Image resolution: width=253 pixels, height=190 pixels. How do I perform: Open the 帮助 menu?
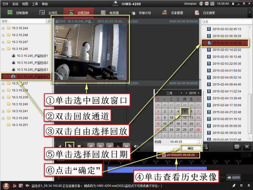(45, 3)
